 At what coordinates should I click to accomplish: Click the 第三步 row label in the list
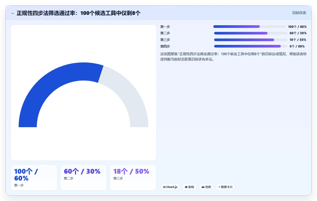point(165,40)
